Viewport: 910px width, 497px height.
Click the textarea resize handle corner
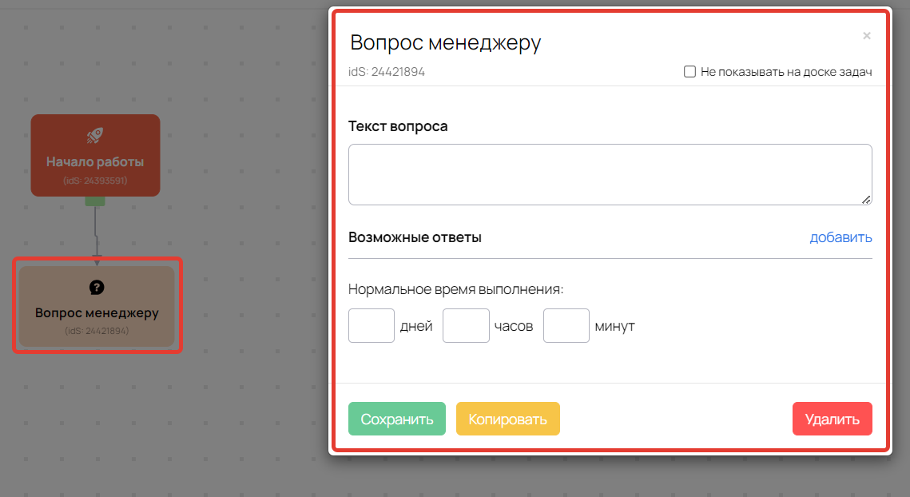click(866, 199)
